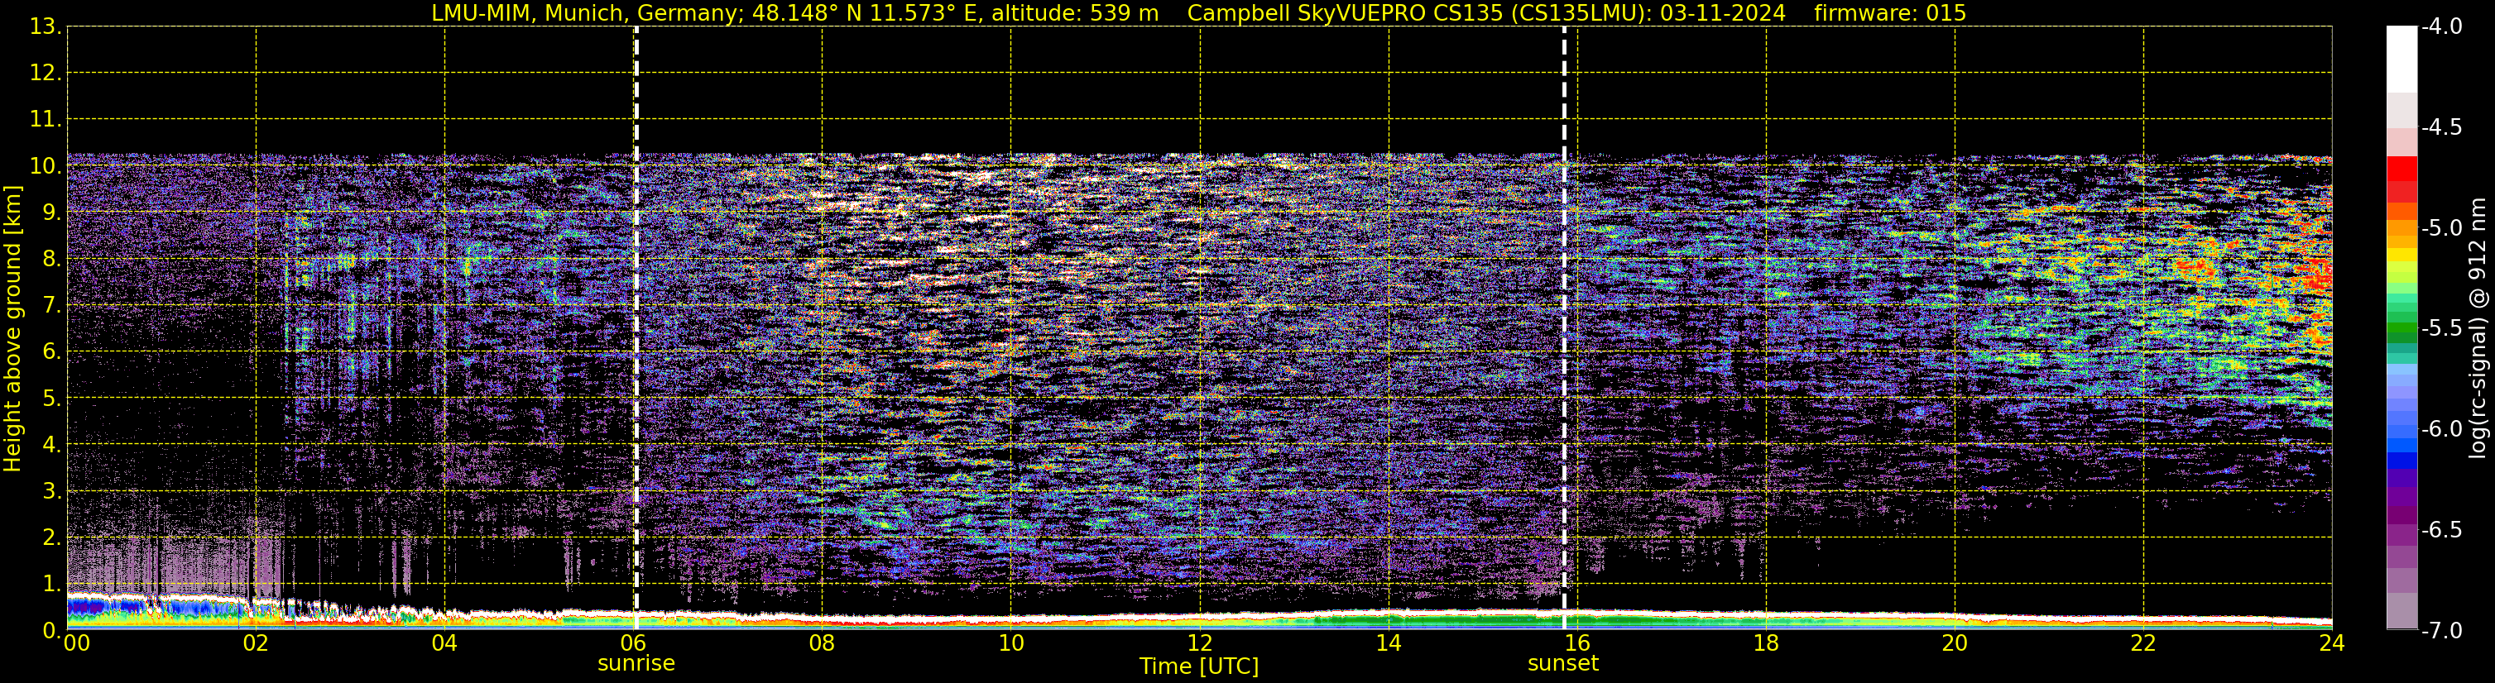Click the '1.' height axis tick label
This screenshot has height=683, width=2495.
point(52,585)
